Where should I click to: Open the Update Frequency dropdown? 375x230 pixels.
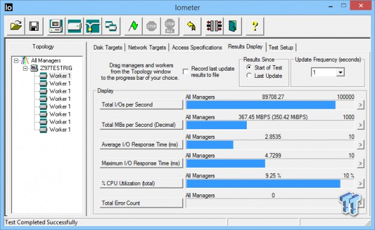click(x=340, y=72)
